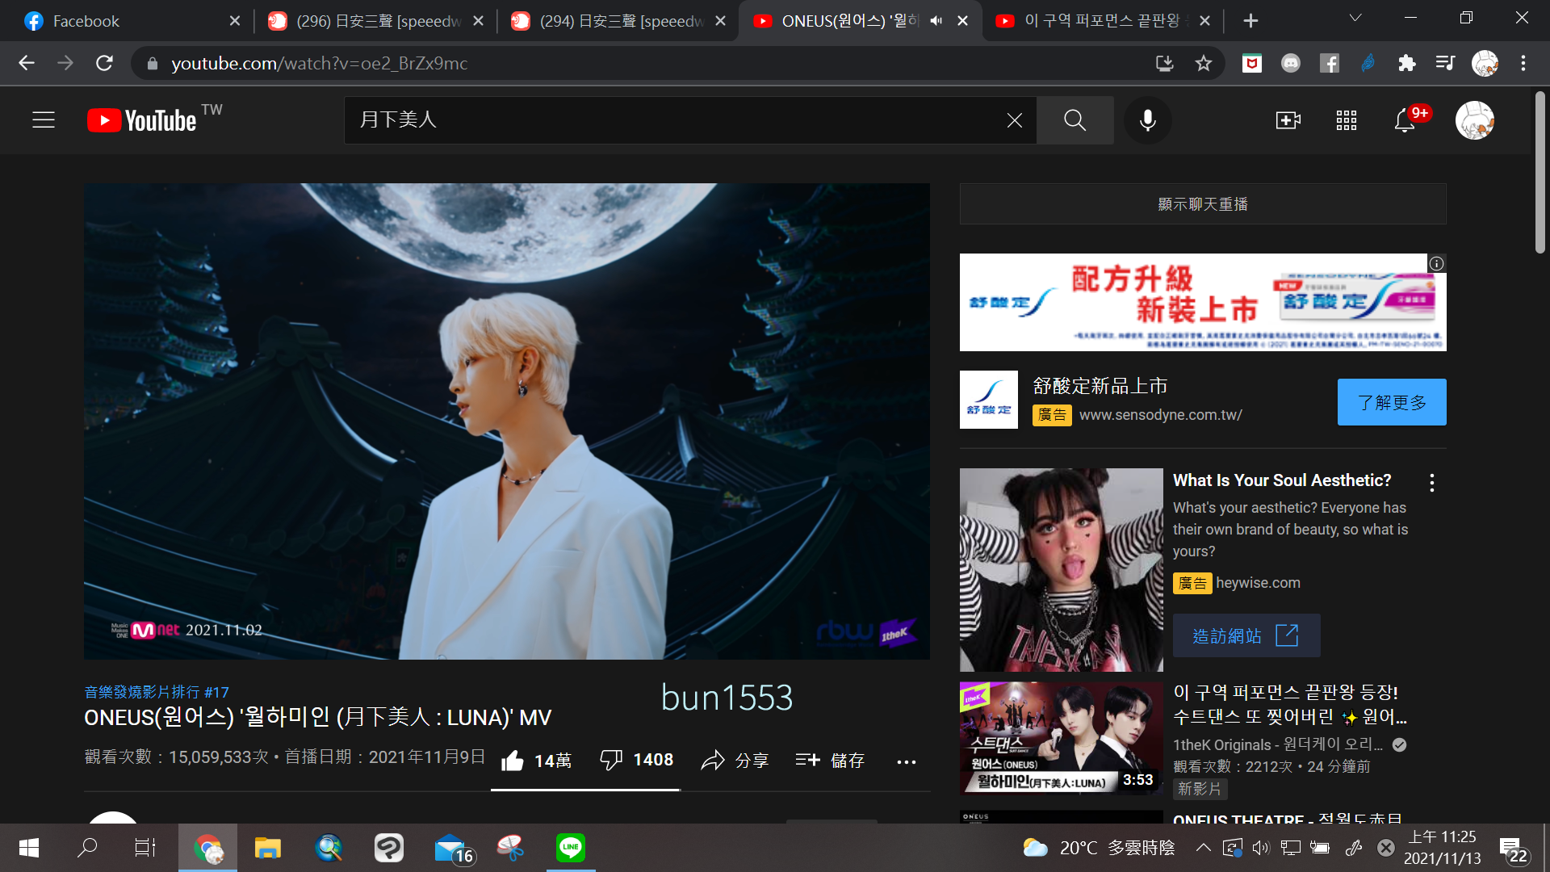Mute the ONEUS tab via speaker icon
The height and width of the screenshot is (872, 1550).
(x=936, y=21)
